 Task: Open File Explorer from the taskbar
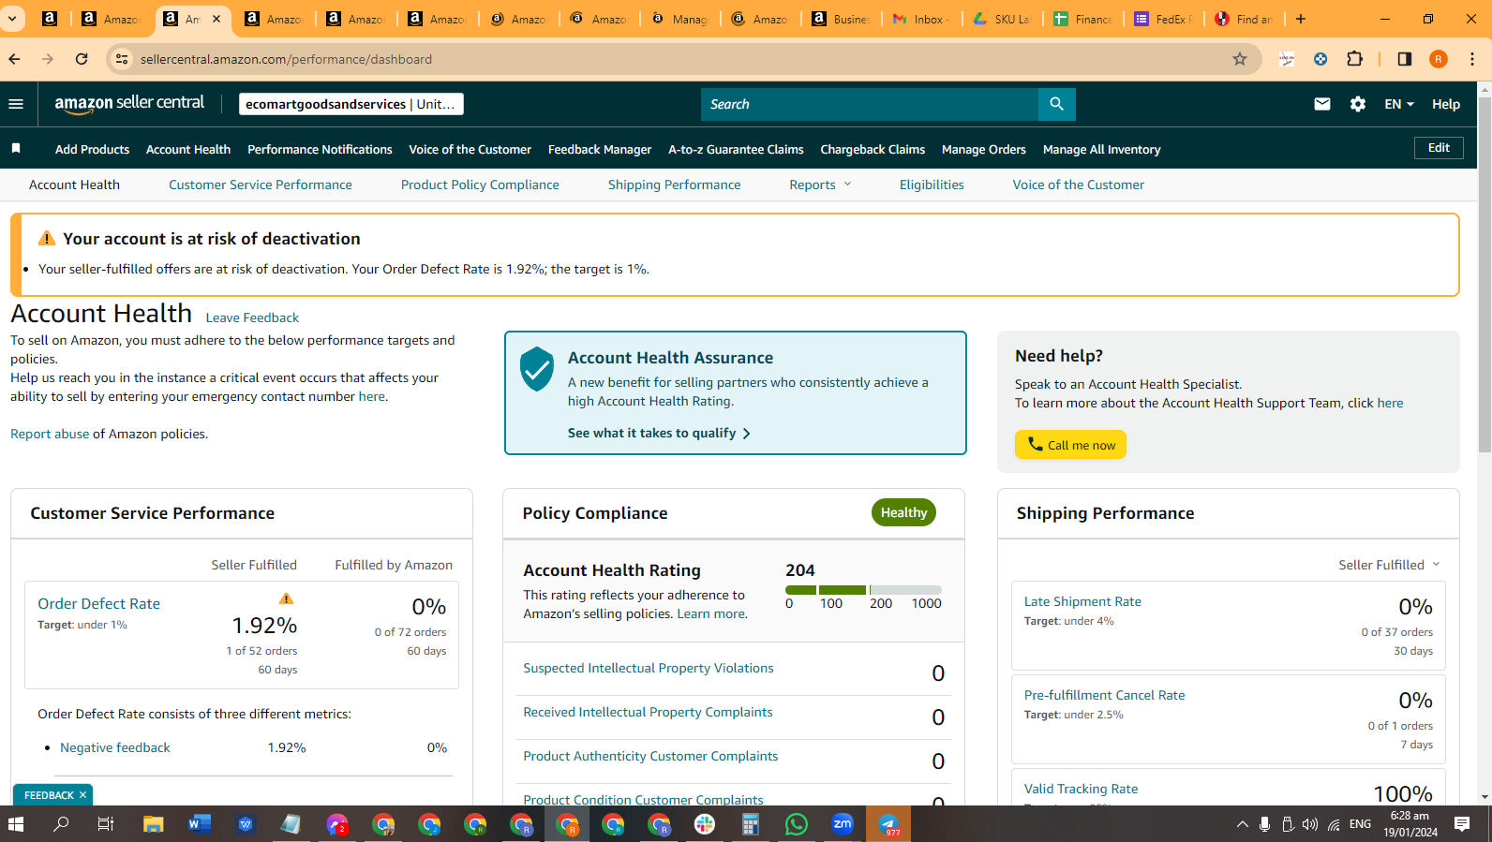click(153, 824)
